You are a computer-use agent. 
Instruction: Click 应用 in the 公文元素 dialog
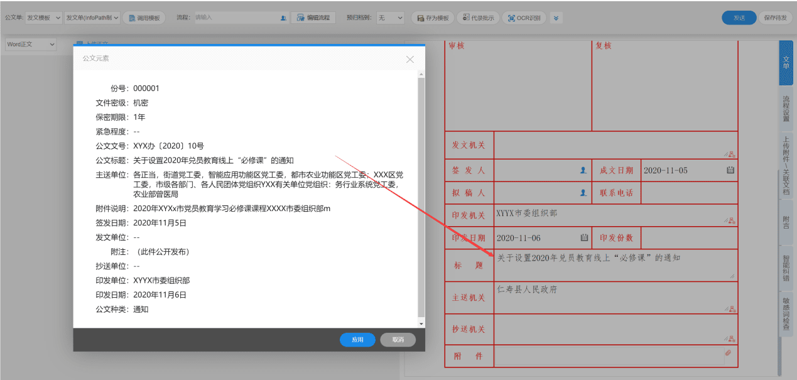(x=357, y=339)
